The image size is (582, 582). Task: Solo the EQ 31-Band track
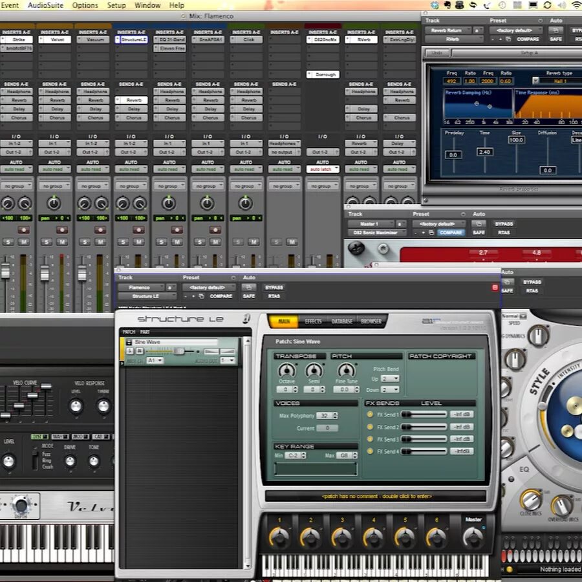click(161, 242)
